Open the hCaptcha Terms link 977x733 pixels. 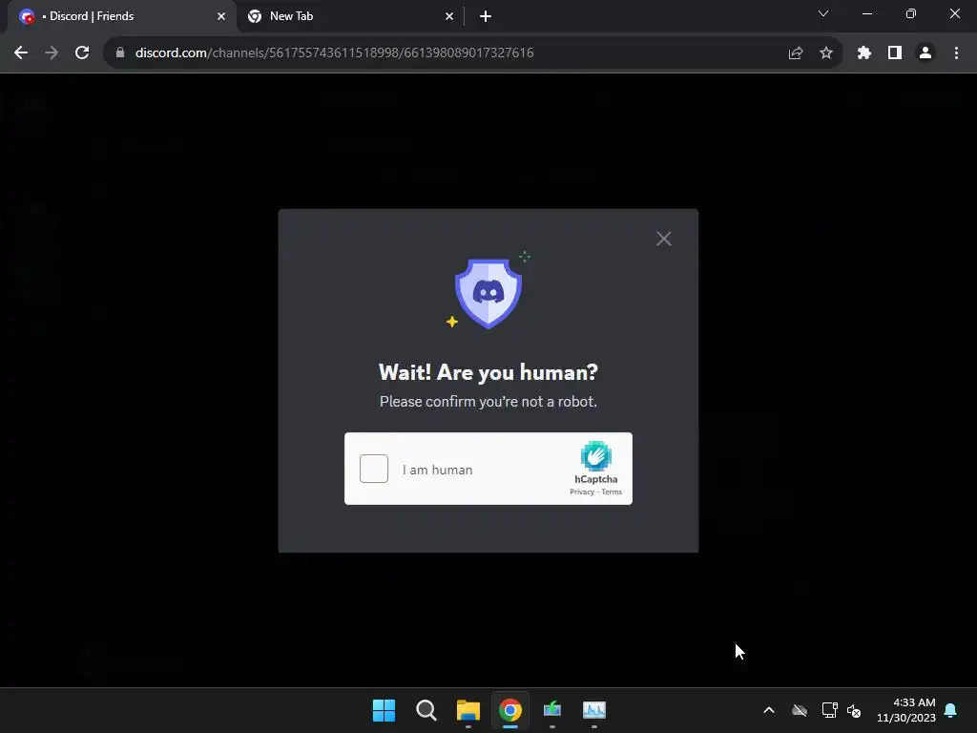[x=612, y=492]
